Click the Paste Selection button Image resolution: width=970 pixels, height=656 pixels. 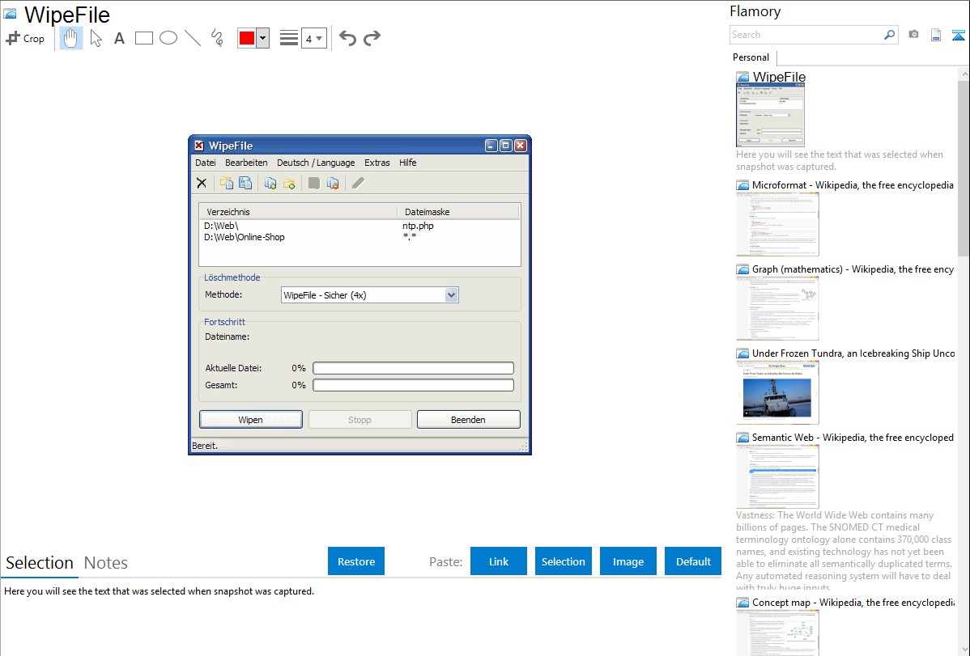tap(563, 561)
